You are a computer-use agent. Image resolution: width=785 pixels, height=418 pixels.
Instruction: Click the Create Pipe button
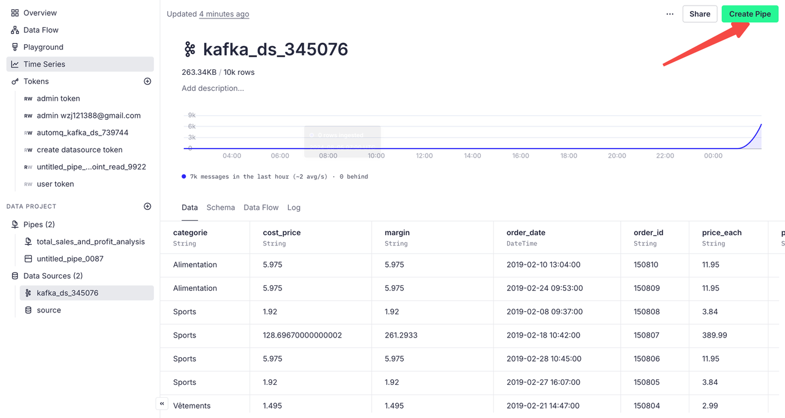(x=749, y=14)
